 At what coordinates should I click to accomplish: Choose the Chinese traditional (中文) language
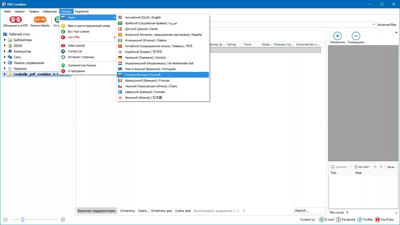point(163,46)
